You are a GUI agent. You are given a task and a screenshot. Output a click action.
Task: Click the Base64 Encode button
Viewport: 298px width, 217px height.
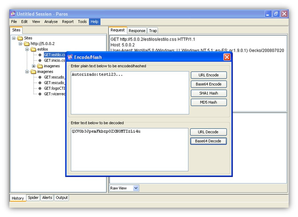click(209, 84)
